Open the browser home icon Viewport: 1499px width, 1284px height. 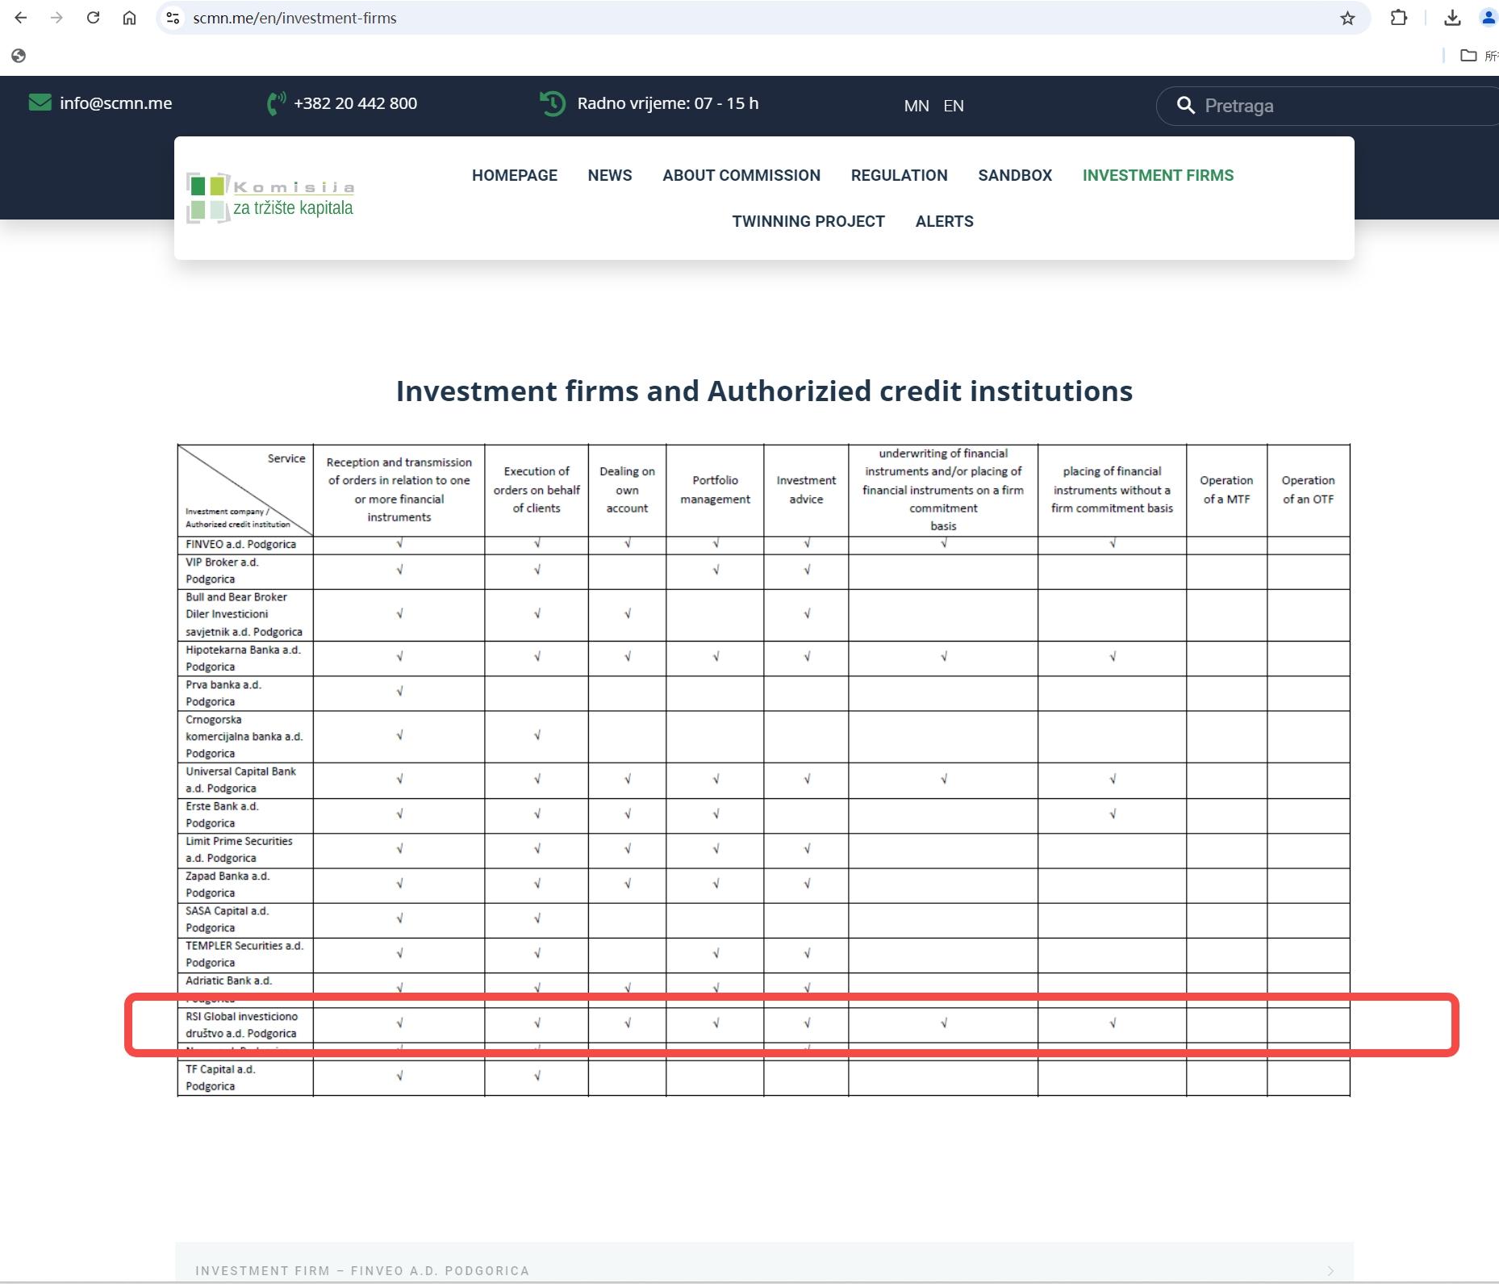[x=129, y=18]
